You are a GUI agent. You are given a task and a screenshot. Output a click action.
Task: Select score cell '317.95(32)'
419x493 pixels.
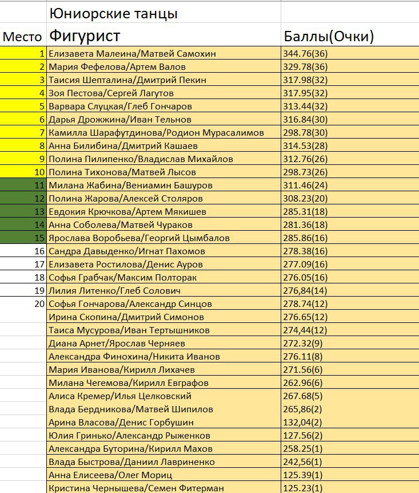click(350, 93)
